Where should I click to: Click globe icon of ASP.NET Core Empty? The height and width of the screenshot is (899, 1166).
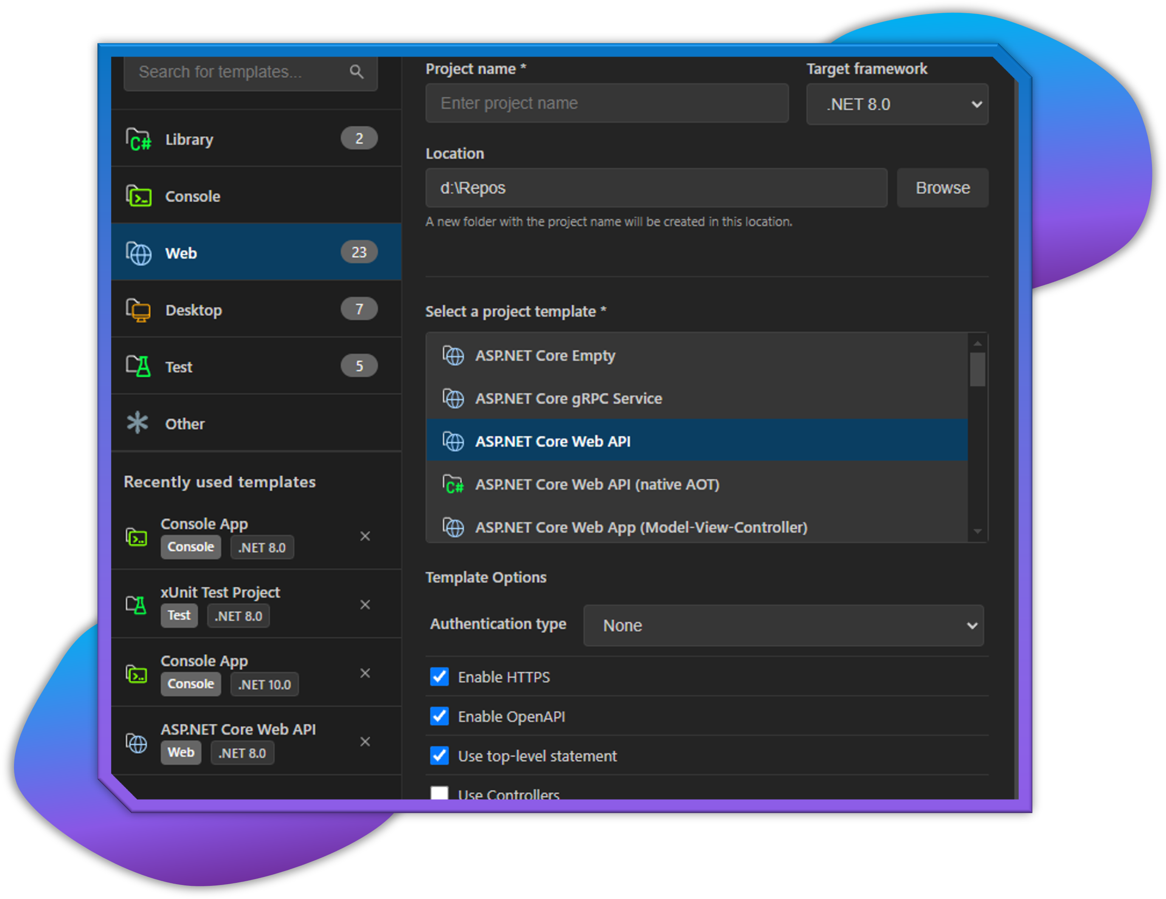tap(454, 356)
